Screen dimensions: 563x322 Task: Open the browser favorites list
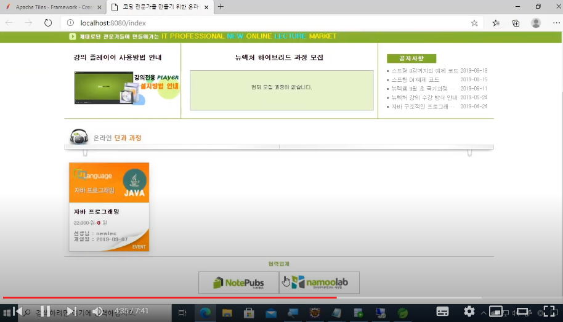(496, 23)
